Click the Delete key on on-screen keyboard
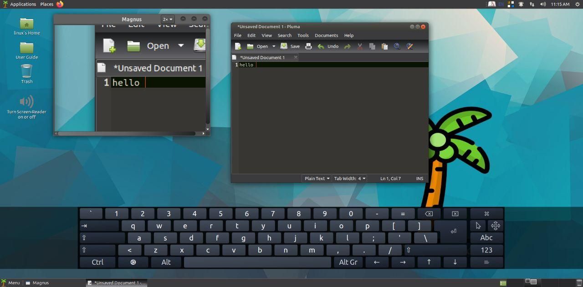This screenshot has height=287, width=583. tap(455, 213)
